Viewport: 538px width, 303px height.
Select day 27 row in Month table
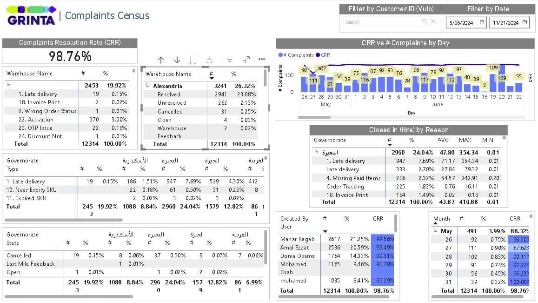[480, 248]
